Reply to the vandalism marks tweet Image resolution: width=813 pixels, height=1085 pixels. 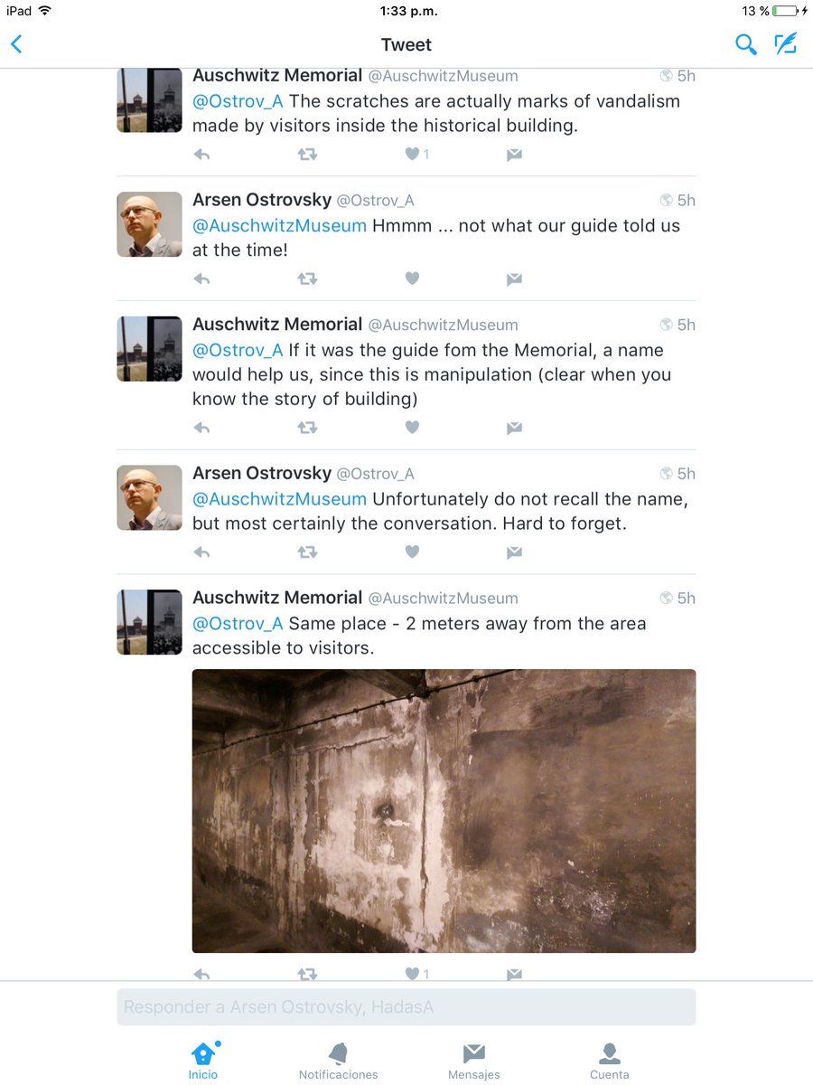[202, 155]
